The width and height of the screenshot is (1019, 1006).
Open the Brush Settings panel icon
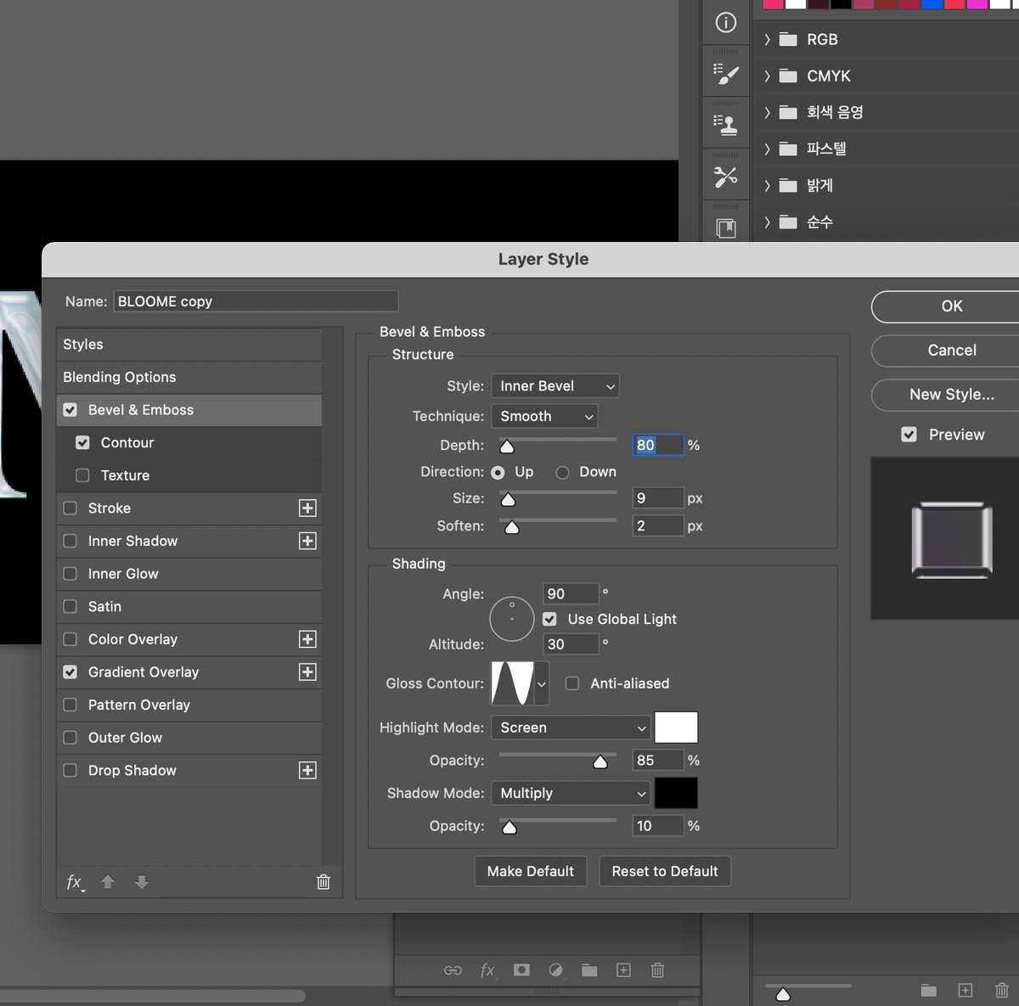[x=726, y=74]
